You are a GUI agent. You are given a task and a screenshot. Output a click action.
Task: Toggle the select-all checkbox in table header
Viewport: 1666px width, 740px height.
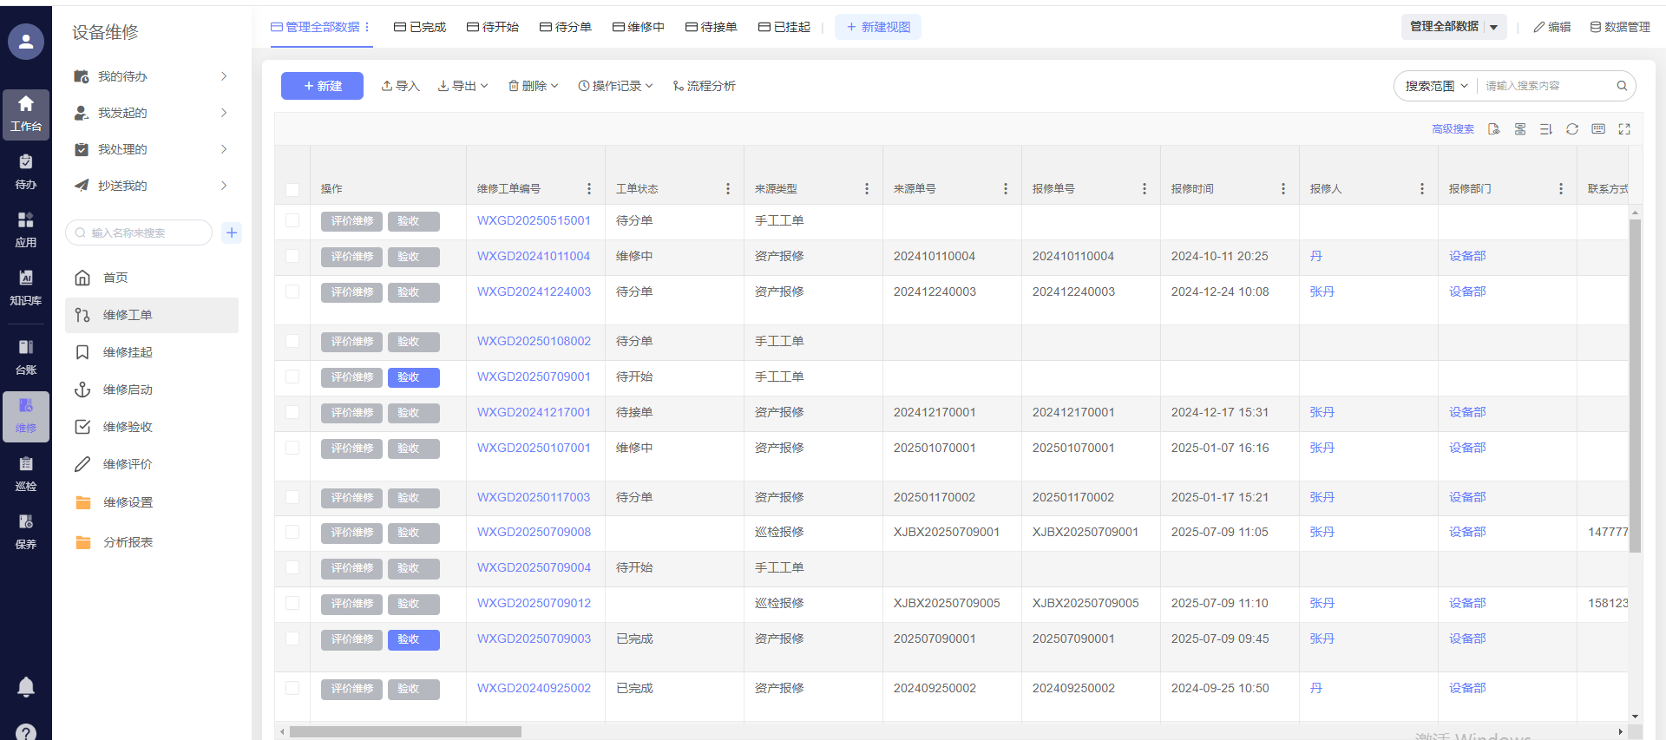click(292, 189)
